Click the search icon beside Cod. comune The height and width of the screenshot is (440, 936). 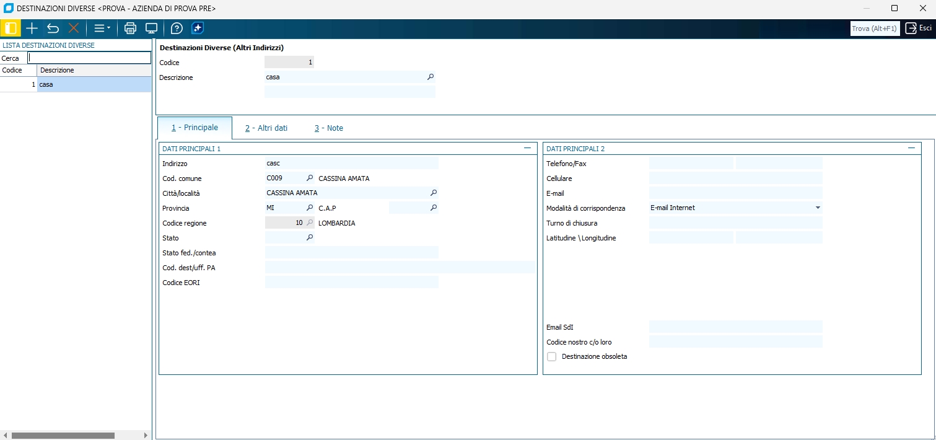[310, 178]
